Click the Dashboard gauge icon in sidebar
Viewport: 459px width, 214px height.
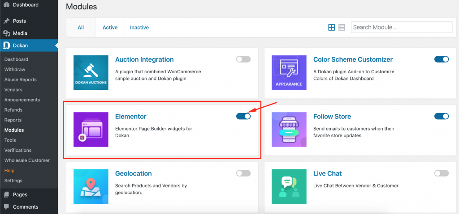pos(6,5)
